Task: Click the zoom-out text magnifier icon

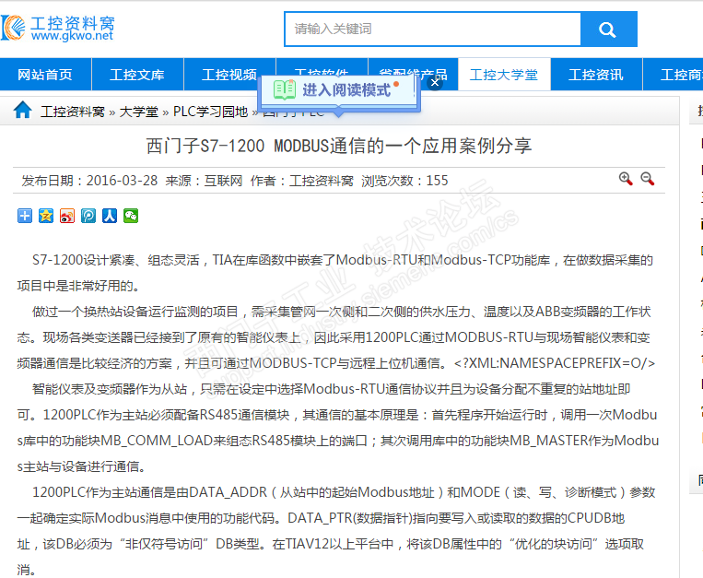Action: tap(648, 179)
